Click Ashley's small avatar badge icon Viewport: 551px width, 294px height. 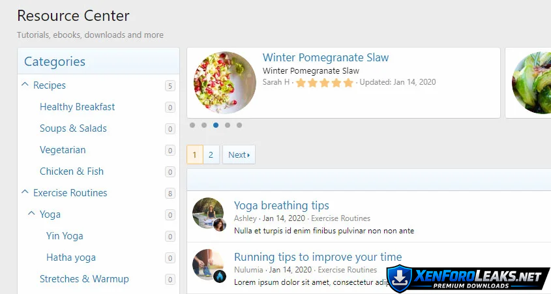pos(220,225)
